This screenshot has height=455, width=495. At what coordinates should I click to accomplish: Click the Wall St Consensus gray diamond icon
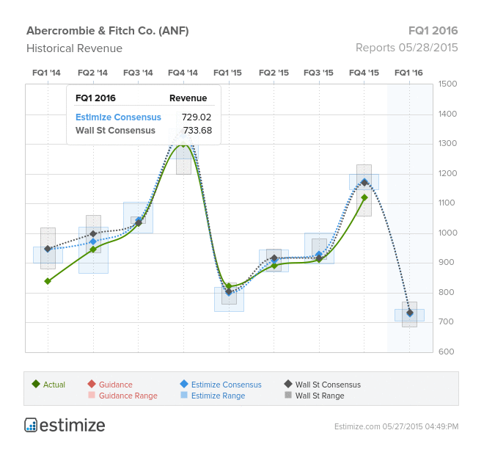click(x=288, y=384)
